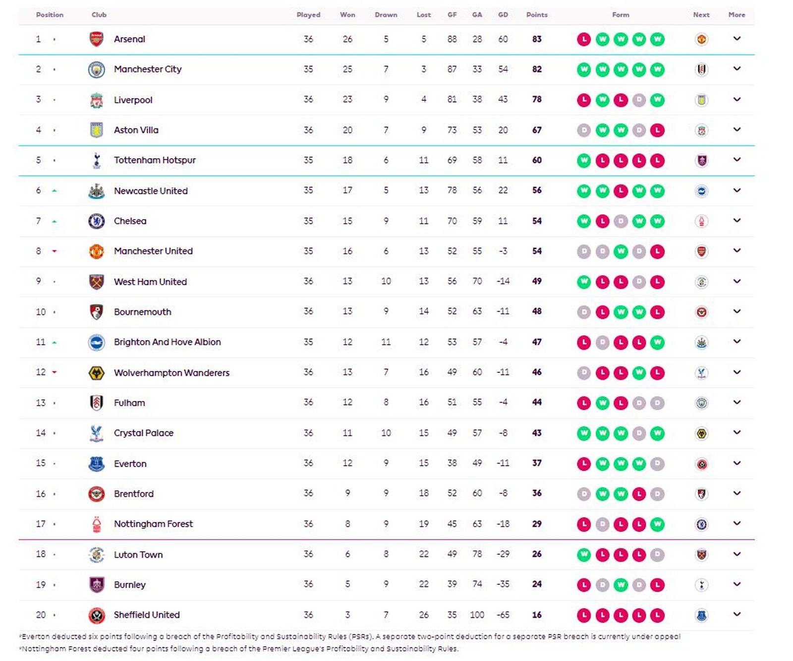Click the green W in Newcastle United's form

pyautogui.click(x=583, y=190)
